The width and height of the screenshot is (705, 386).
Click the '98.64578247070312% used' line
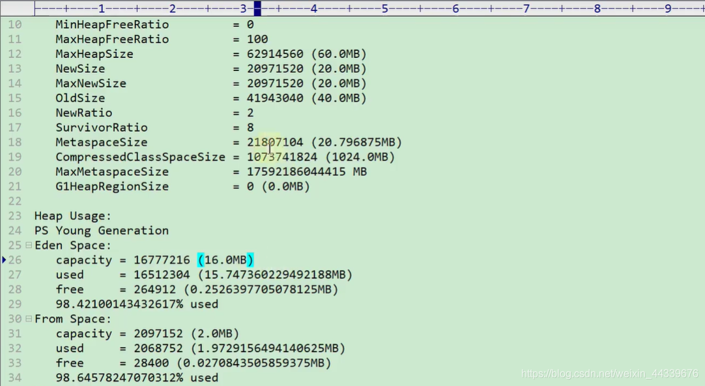(x=137, y=378)
